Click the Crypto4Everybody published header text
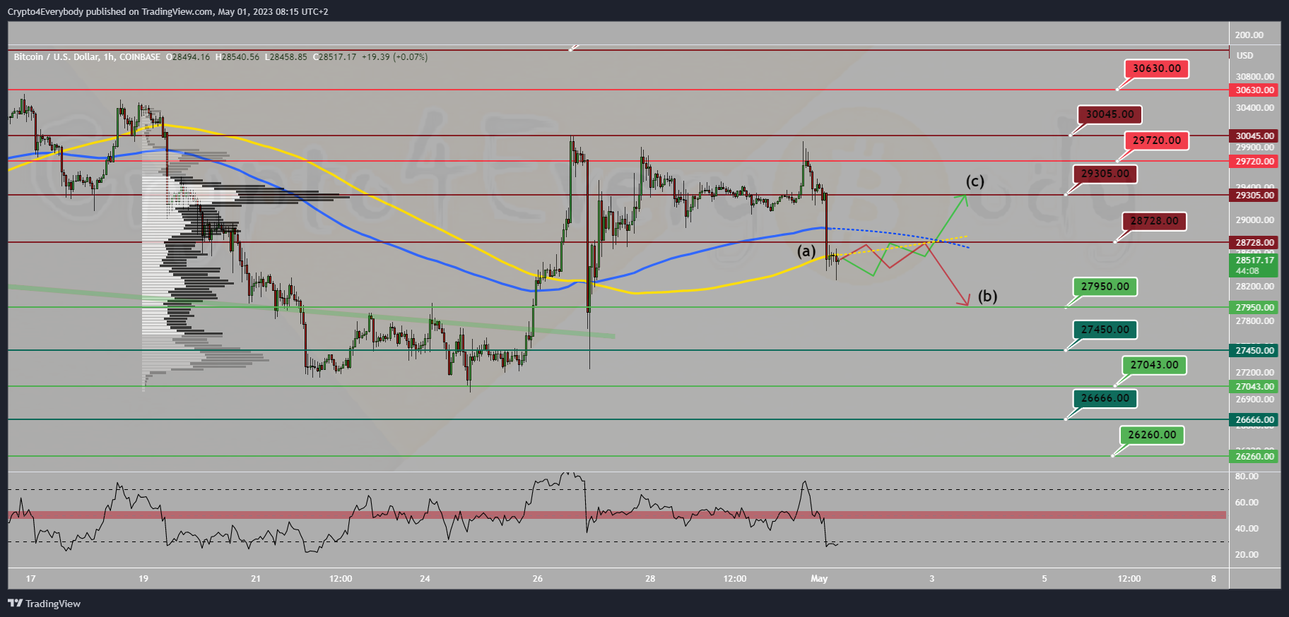This screenshot has height=617, width=1289. (x=167, y=12)
